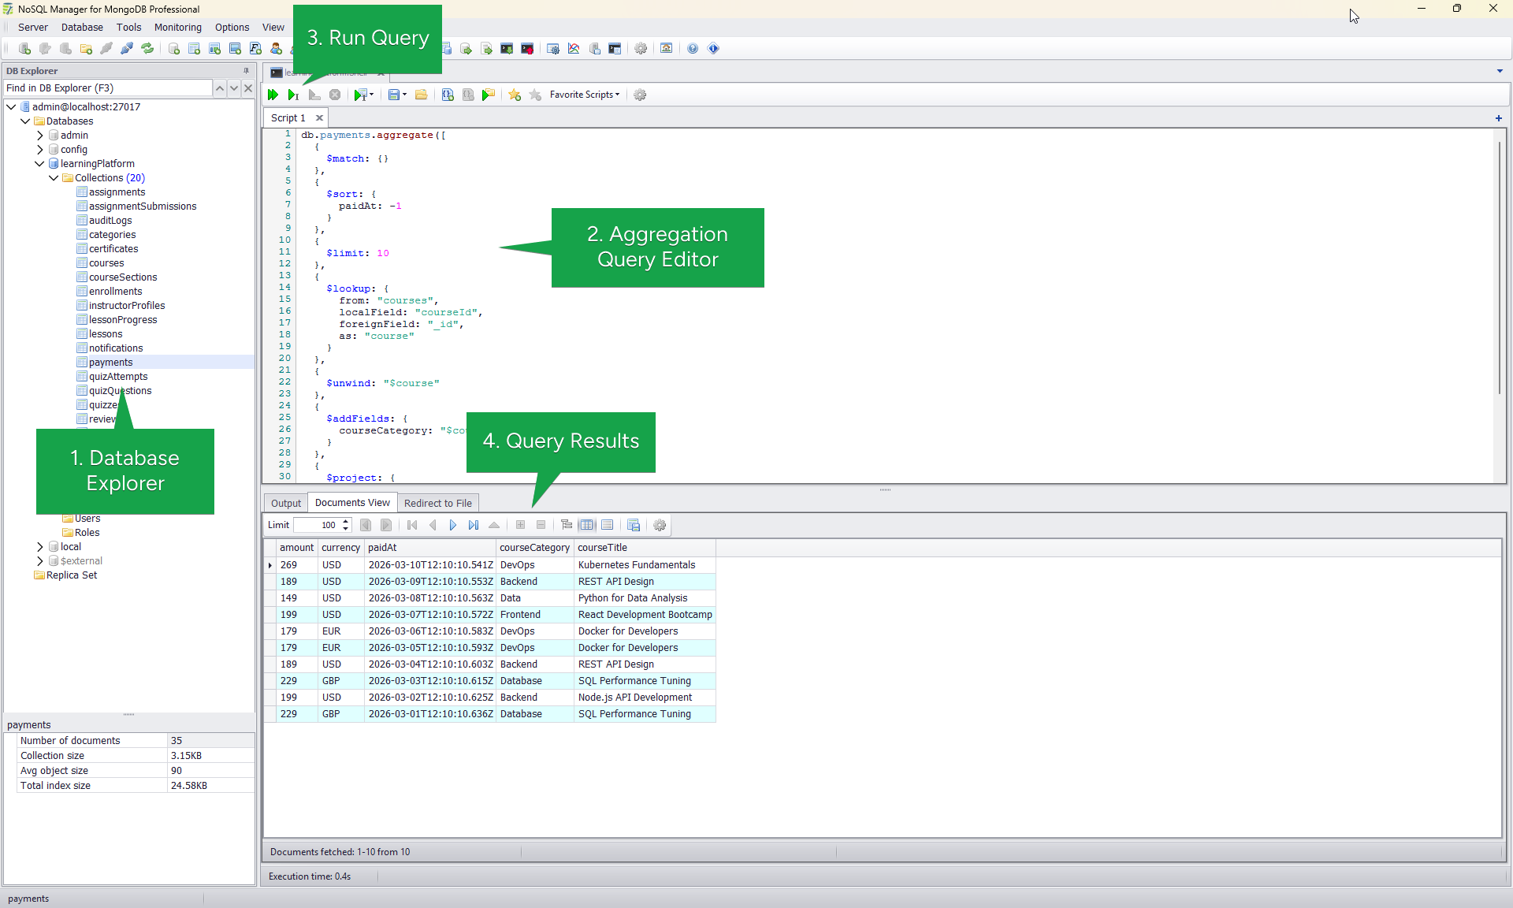Open the Database menu
Image resolution: width=1513 pixels, height=908 pixels.
tap(82, 28)
